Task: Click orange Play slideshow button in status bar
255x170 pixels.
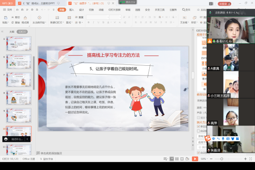Action: (195, 159)
